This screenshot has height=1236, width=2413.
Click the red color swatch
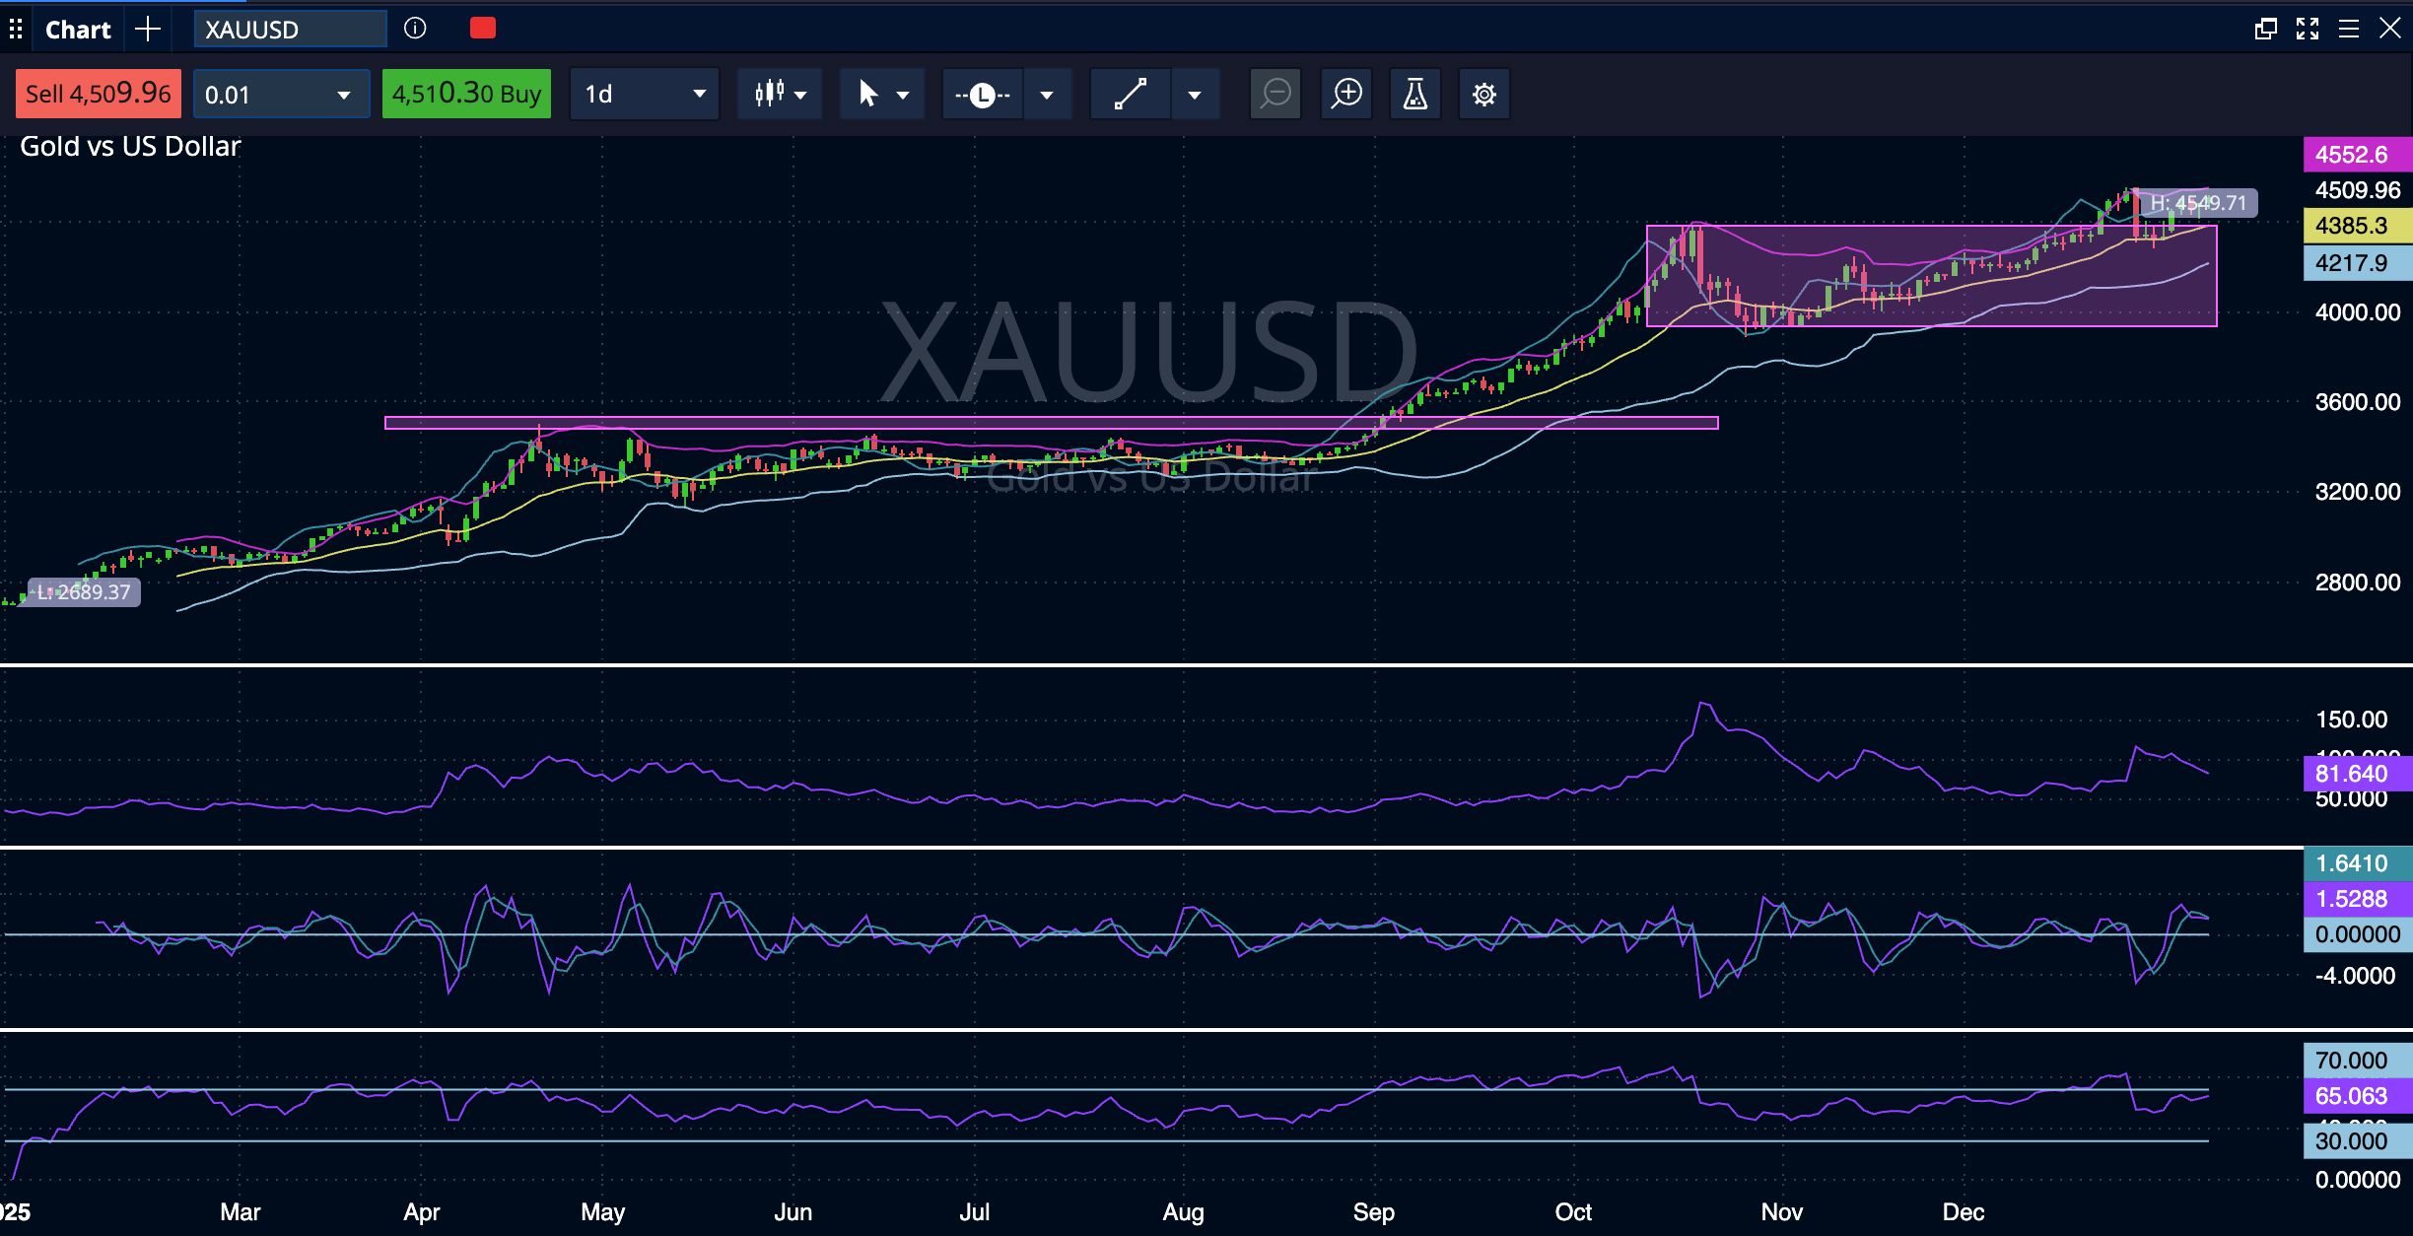(x=483, y=29)
